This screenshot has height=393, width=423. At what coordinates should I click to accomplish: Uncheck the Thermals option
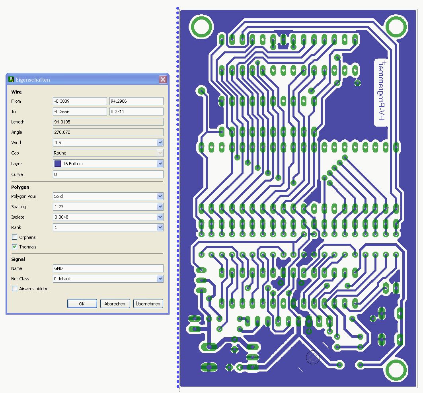(x=15, y=247)
